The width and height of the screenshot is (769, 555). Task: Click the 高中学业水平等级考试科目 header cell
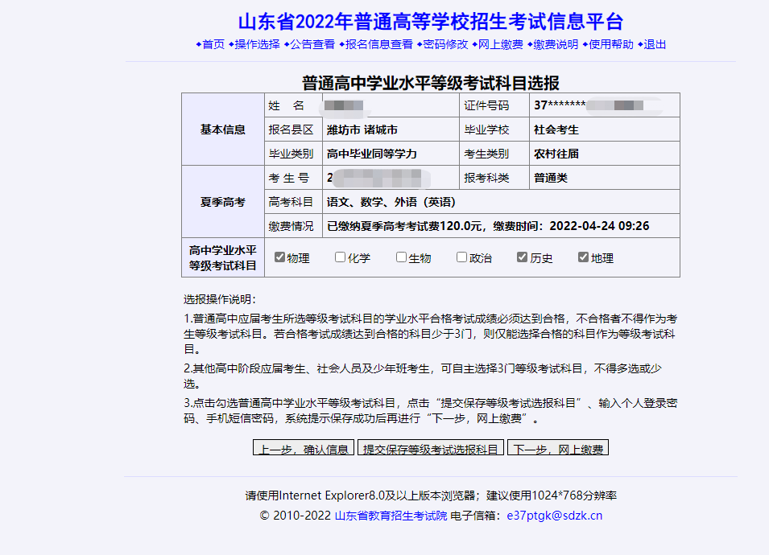tap(223, 257)
